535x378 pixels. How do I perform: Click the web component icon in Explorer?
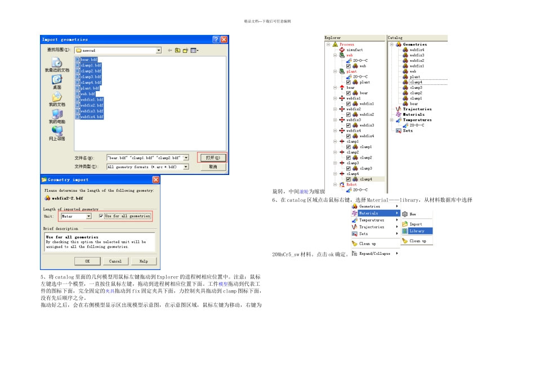click(342, 55)
